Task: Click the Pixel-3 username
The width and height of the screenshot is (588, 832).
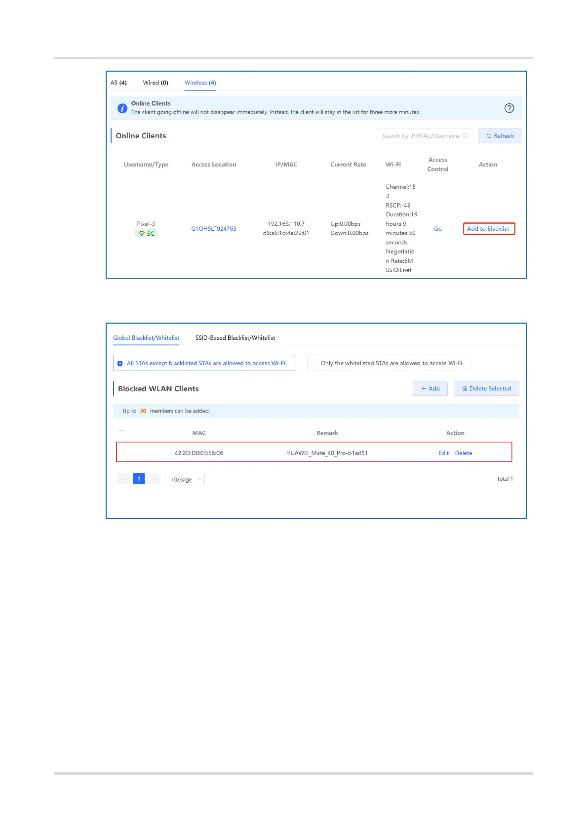Action: point(146,224)
